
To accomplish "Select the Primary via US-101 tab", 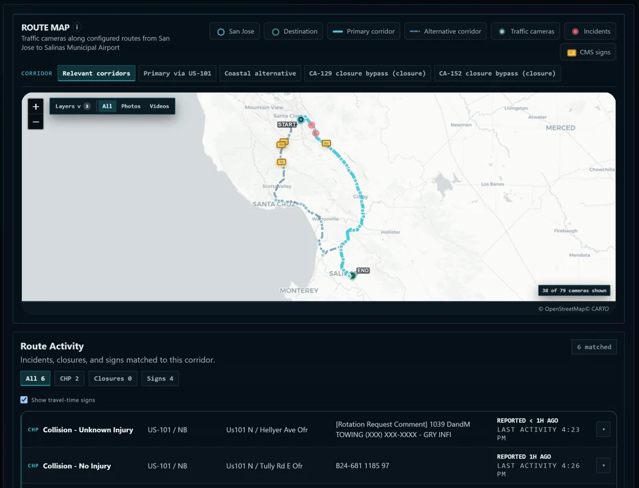I will point(177,73).
